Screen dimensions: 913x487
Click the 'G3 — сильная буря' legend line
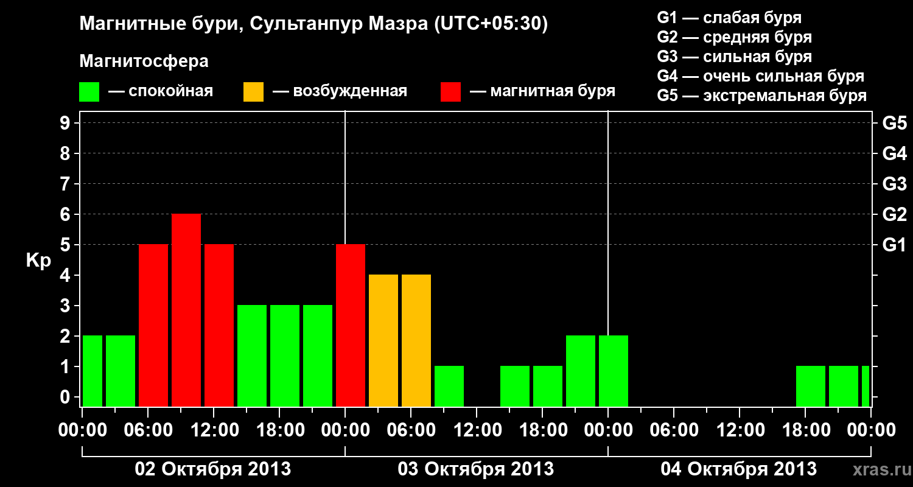734,57
